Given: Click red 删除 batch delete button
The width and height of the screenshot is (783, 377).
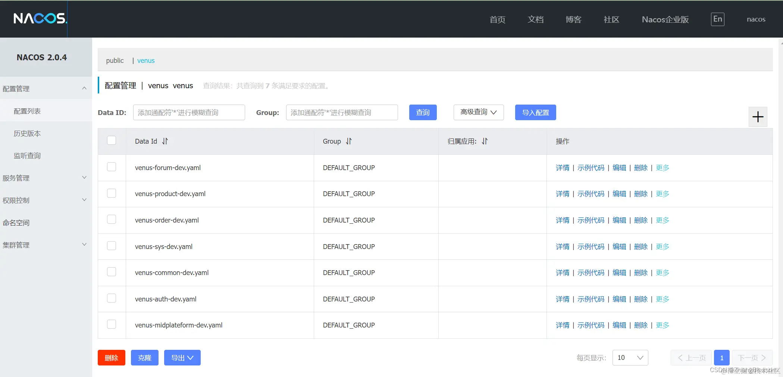Looking at the screenshot, I should 112,358.
